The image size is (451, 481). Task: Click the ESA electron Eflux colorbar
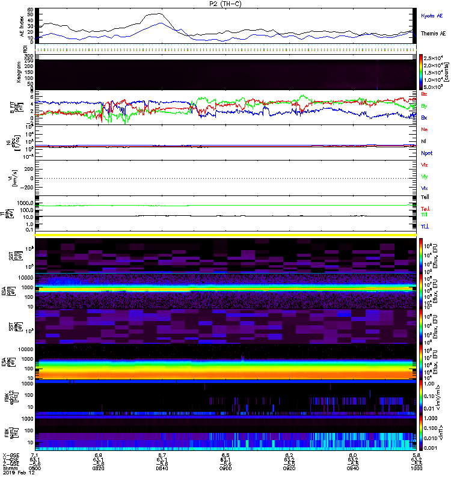click(x=420, y=362)
